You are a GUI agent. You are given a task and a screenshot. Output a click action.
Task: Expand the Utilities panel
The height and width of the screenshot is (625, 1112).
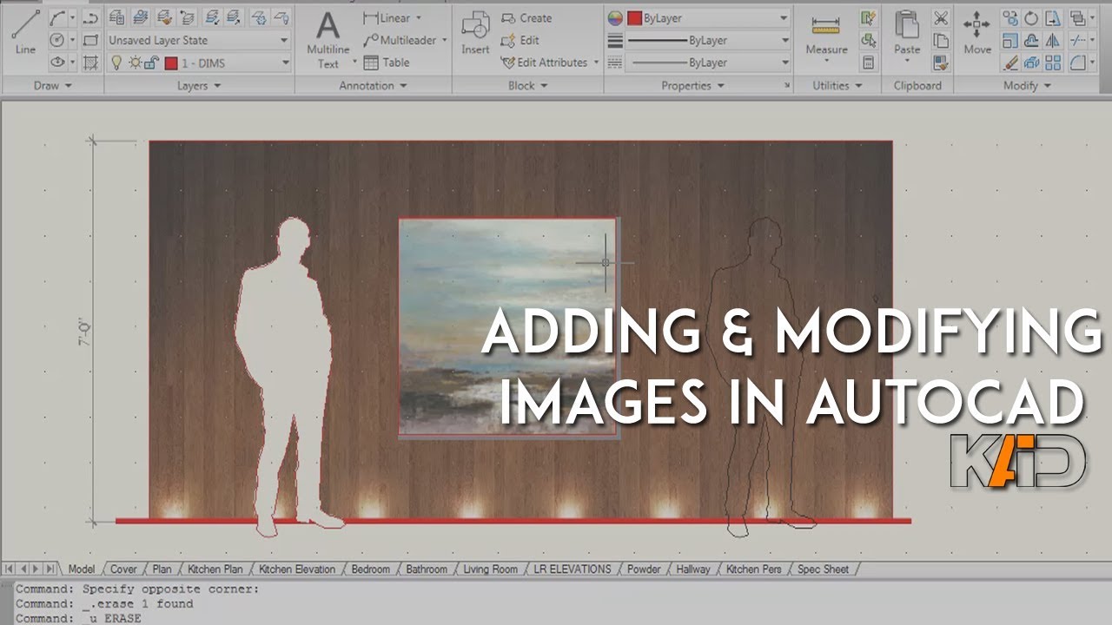pyautogui.click(x=837, y=85)
